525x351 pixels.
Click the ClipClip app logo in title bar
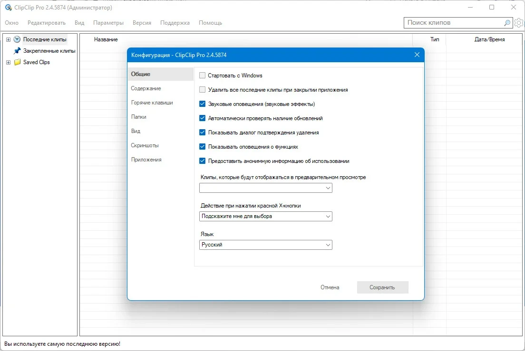coord(8,7)
